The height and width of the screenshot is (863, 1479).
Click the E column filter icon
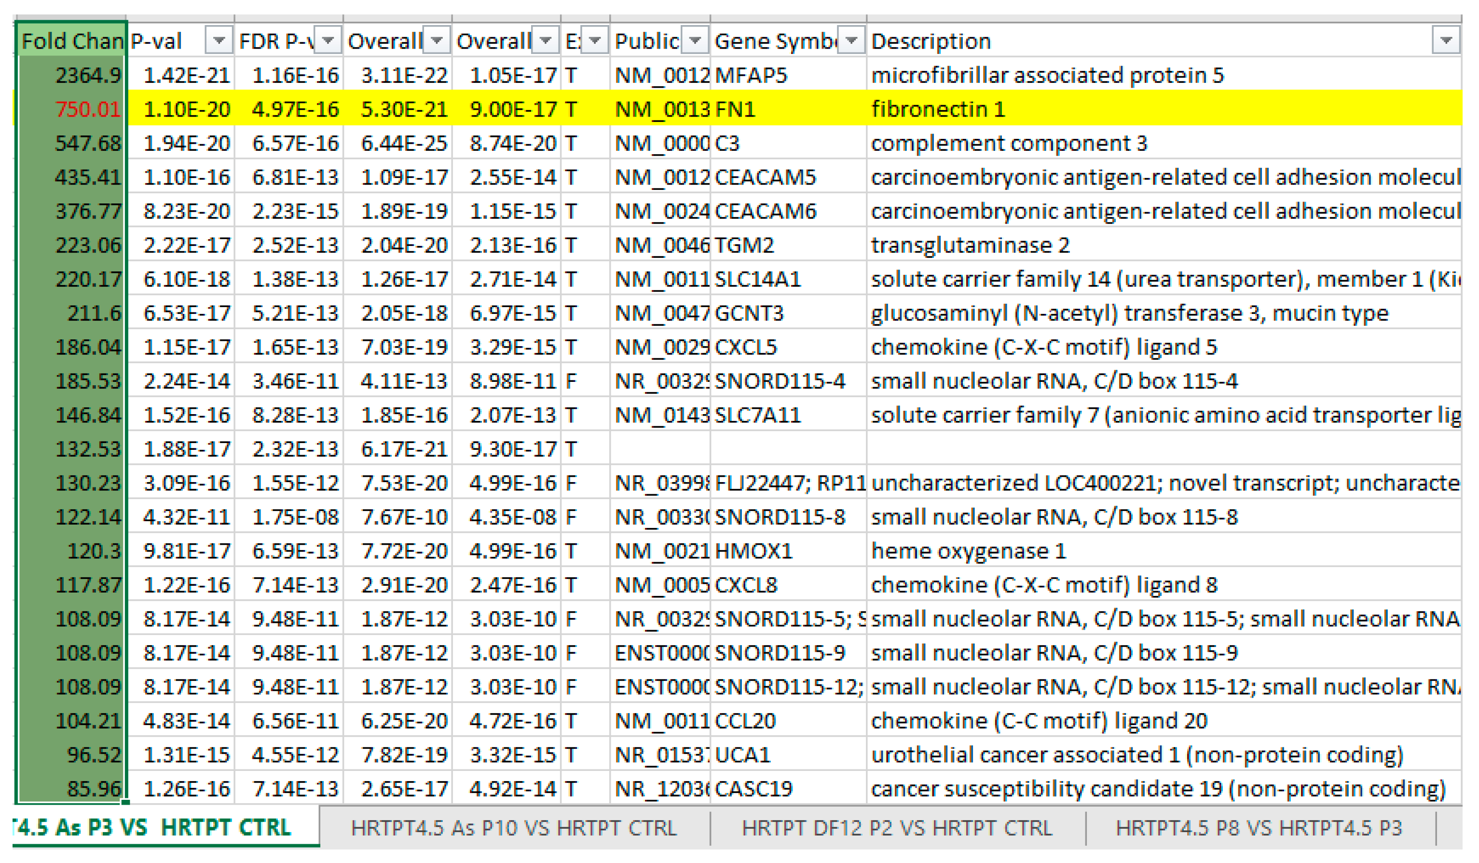pyautogui.click(x=594, y=40)
